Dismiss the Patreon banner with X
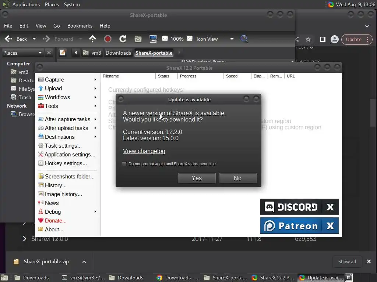 click(330, 226)
